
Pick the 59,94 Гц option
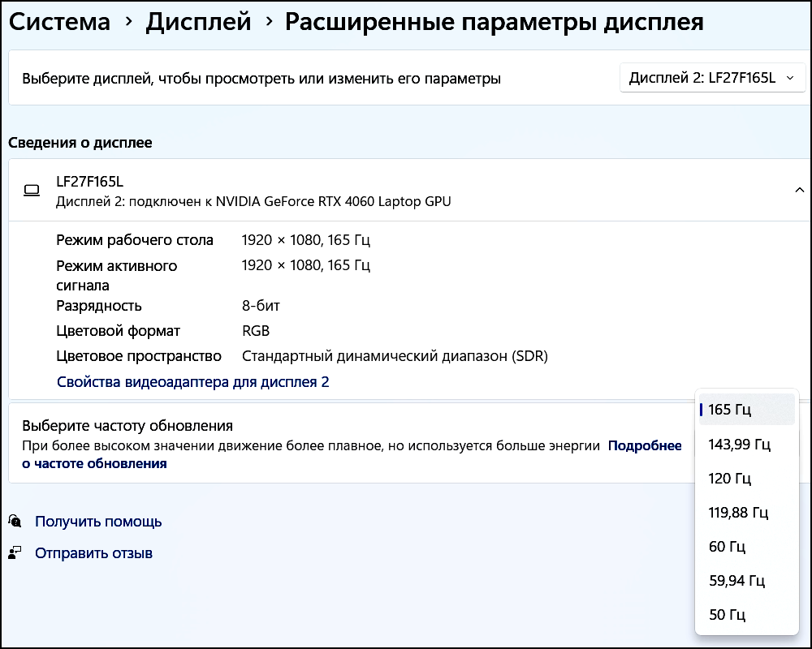tap(746, 581)
